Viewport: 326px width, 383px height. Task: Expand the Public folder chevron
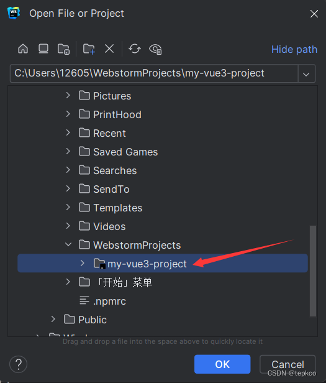(53, 319)
